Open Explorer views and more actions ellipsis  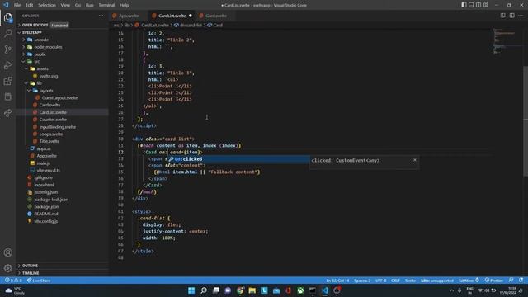pyautogui.click(x=101, y=16)
